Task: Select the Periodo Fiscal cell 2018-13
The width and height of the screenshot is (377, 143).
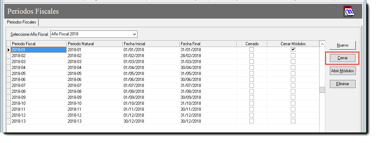Action: [39, 121]
